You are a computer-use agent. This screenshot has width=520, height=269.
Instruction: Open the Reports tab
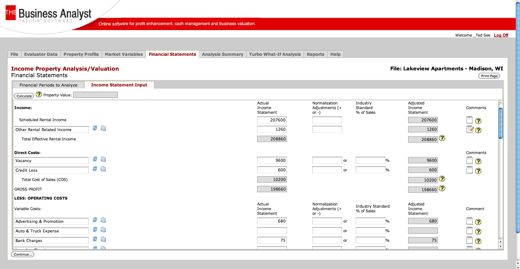coord(315,54)
